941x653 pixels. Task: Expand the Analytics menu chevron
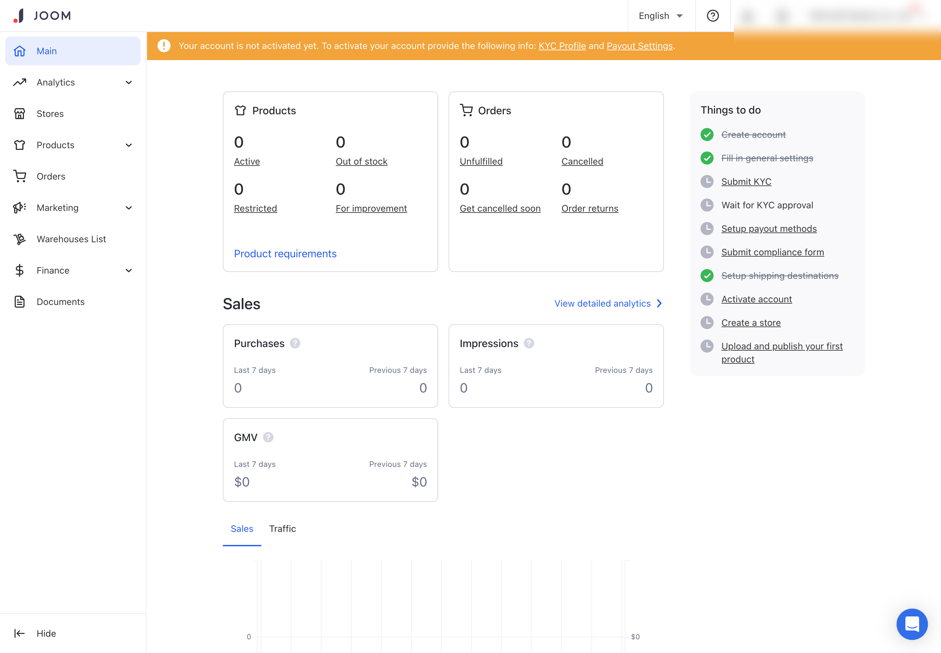tap(129, 83)
